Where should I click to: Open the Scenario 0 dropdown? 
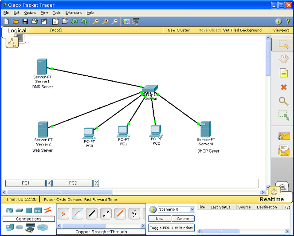(x=192, y=209)
